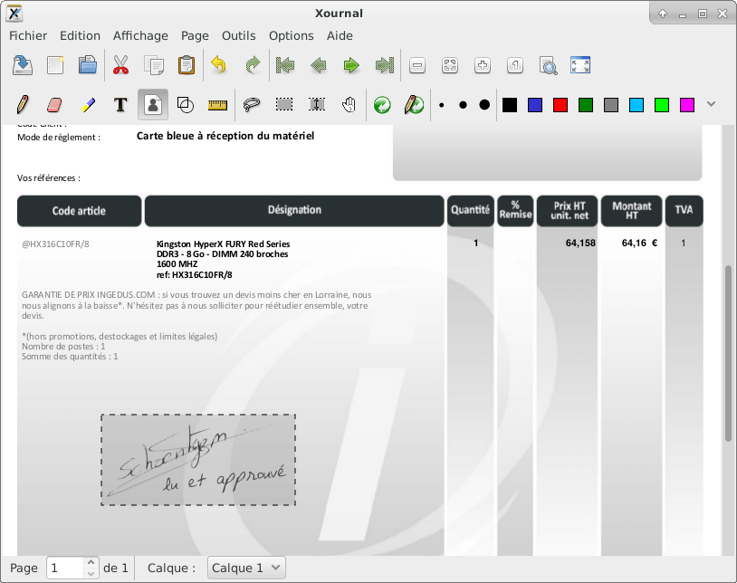Click the 'Kingston HyperX FURY Red Series' text
Screen dimensions: 737x583
[x=224, y=244]
